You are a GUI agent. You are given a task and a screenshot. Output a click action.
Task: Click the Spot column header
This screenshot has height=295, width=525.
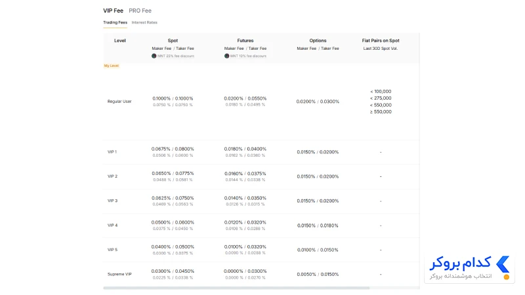tap(173, 41)
